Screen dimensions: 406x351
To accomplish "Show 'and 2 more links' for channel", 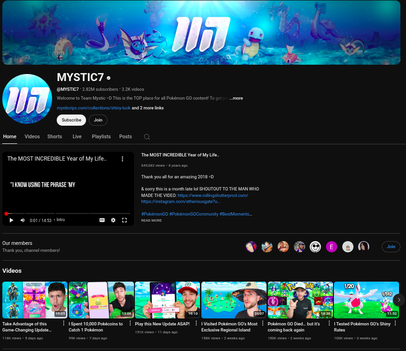I will [147, 108].
